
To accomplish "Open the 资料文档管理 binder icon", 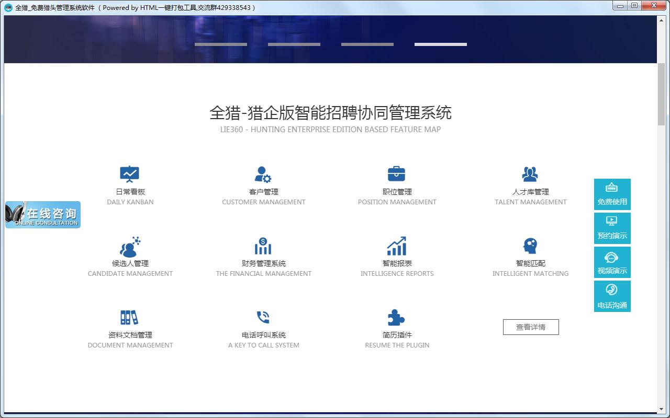I will tap(129, 317).
